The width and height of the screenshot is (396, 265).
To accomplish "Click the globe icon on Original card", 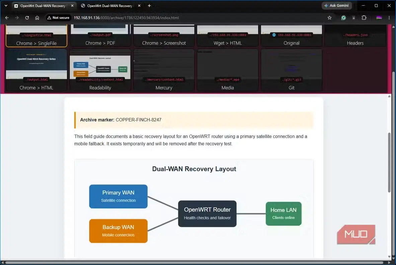I will point(274,35).
